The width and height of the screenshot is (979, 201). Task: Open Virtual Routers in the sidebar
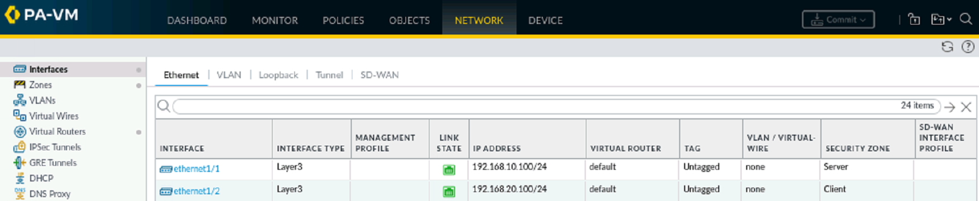pyautogui.click(x=58, y=132)
